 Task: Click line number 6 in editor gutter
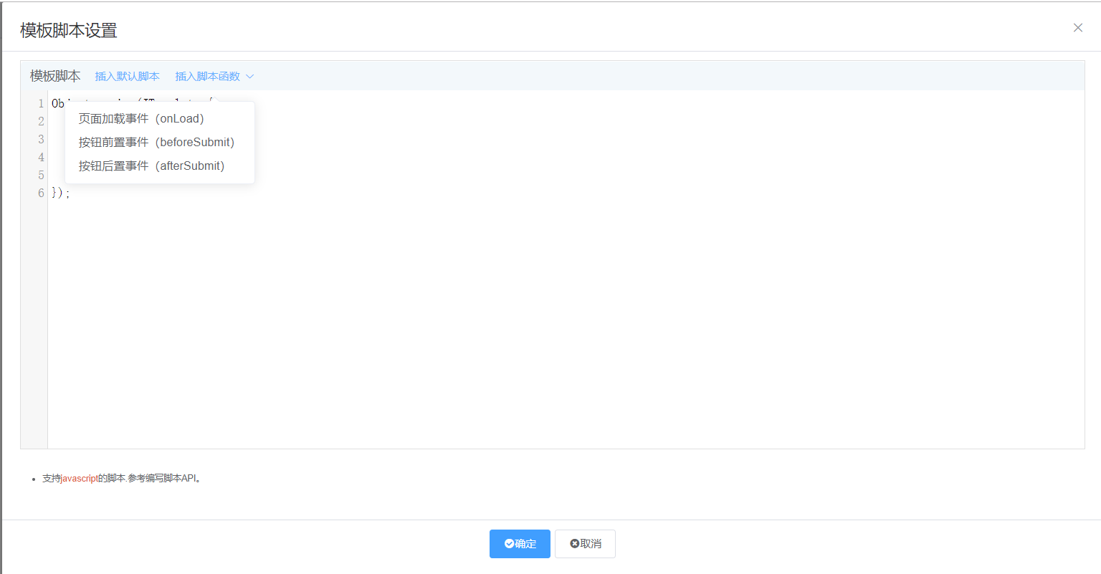tap(41, 193)
